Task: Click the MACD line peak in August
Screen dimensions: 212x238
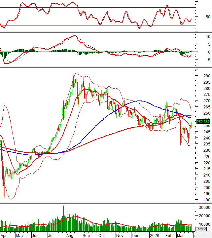Action: tap(75, 36)
